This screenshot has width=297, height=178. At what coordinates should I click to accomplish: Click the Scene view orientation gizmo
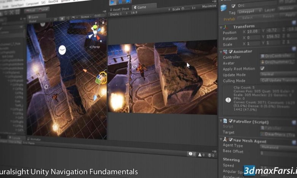pyautogui.click(x=95, y=33)
